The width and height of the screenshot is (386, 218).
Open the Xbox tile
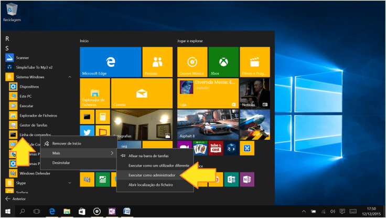coord(223,62)
